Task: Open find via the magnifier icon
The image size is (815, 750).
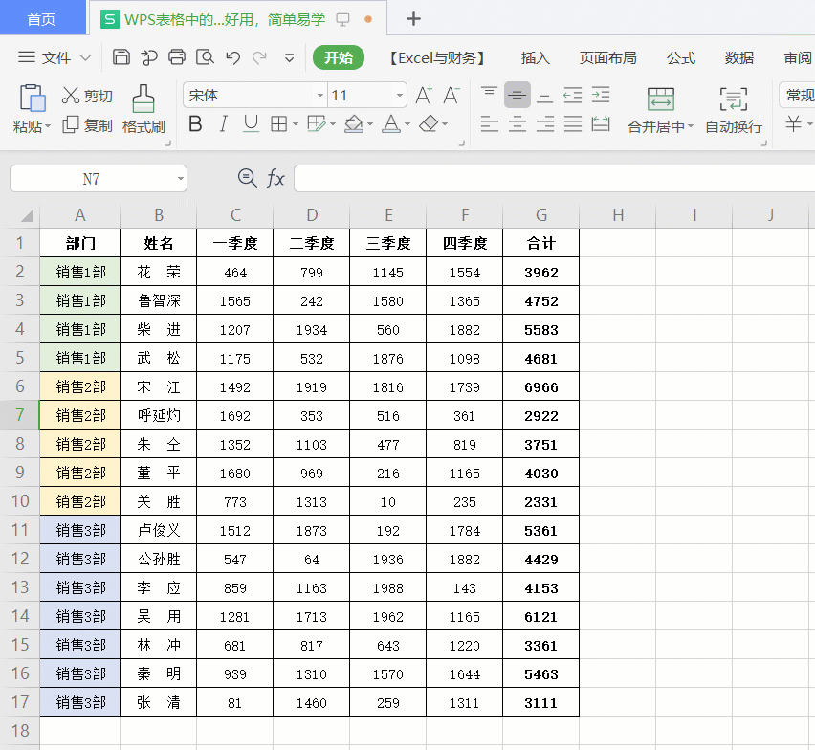Action: coord(248,178)
